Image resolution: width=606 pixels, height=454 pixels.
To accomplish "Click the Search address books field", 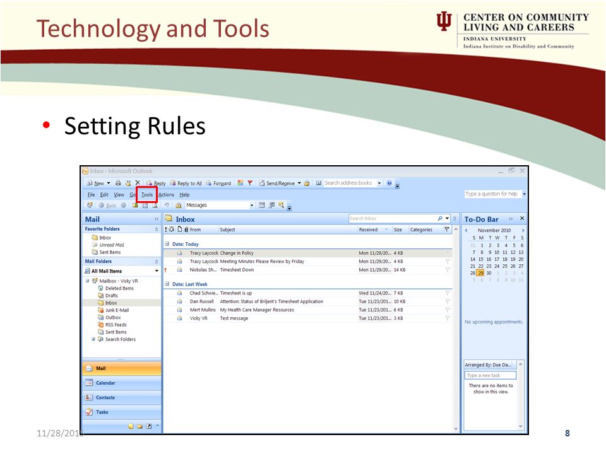I will click(x=350, y=183).
